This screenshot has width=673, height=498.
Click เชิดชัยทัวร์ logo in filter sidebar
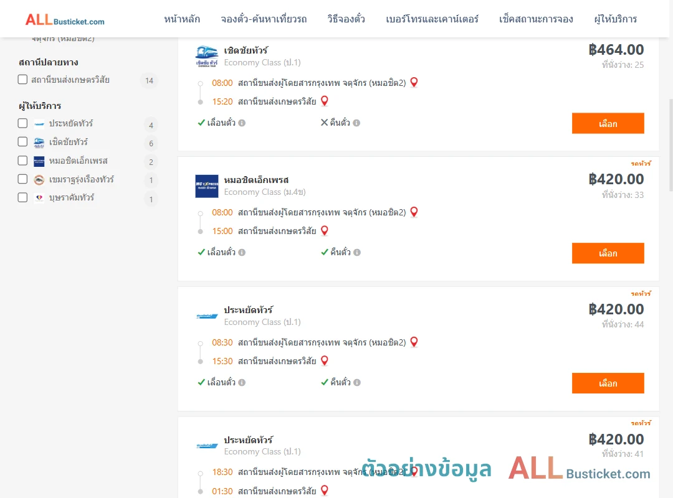[x=39, y=143]
